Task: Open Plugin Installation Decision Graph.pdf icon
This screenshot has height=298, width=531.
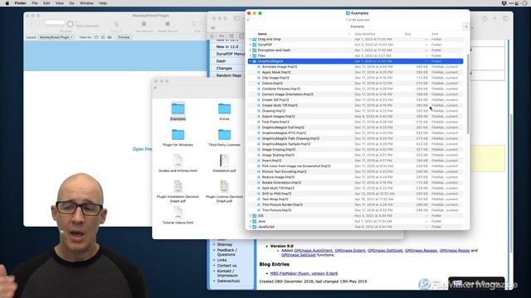Action: coord(178,186)
